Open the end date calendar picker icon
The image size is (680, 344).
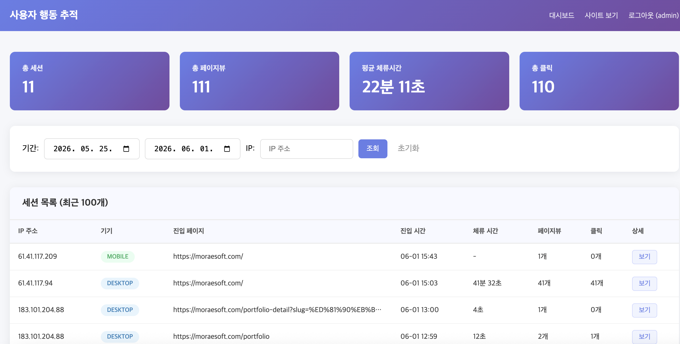227,149
